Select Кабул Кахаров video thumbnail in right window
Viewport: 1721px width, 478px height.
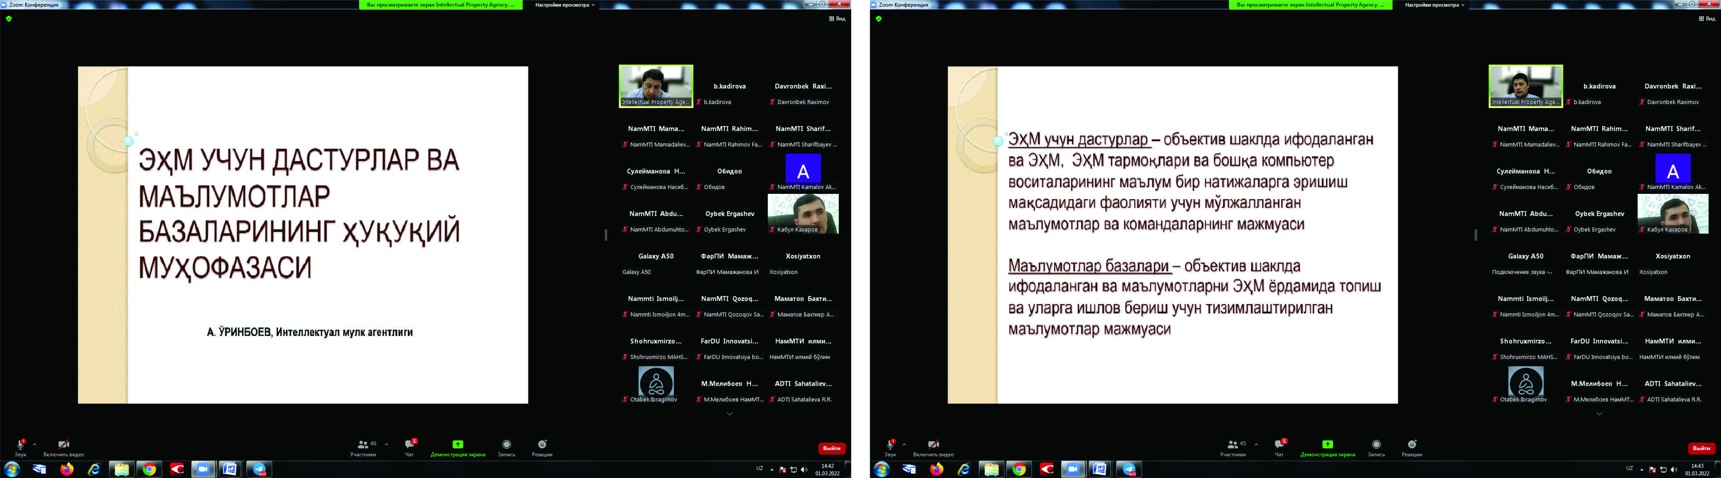click(1672, 214)
